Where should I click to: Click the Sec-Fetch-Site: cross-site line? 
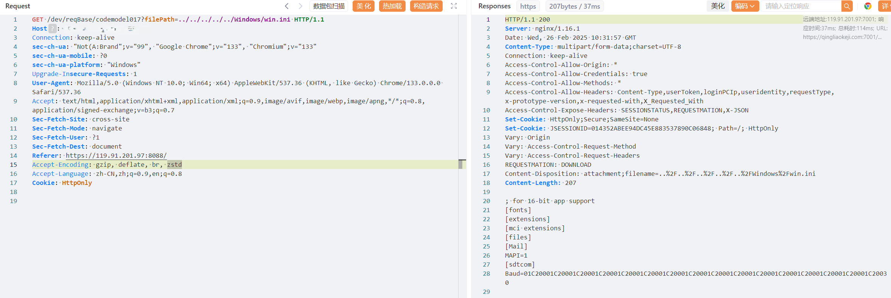pos(81,119)
